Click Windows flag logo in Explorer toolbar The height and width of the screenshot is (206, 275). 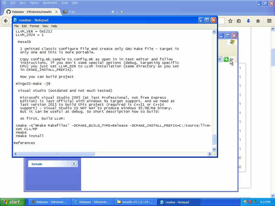pyautogui.click(x=232, y=42)
